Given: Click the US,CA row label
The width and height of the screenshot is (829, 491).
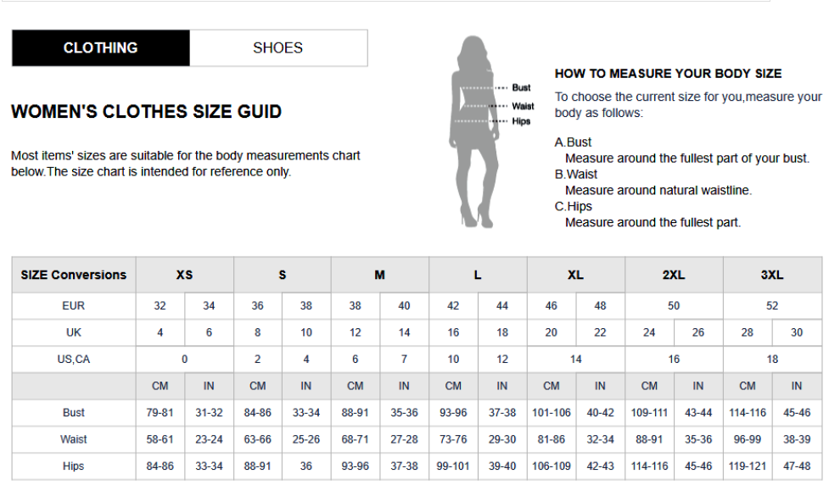Looking at the screenshot, I should tap(74, 360).
